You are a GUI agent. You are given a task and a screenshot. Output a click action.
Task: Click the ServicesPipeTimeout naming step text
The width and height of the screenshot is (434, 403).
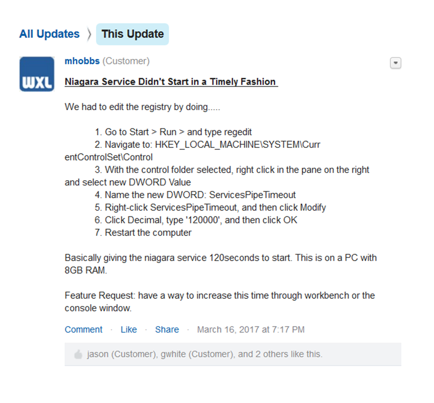(x=195, y=195)
